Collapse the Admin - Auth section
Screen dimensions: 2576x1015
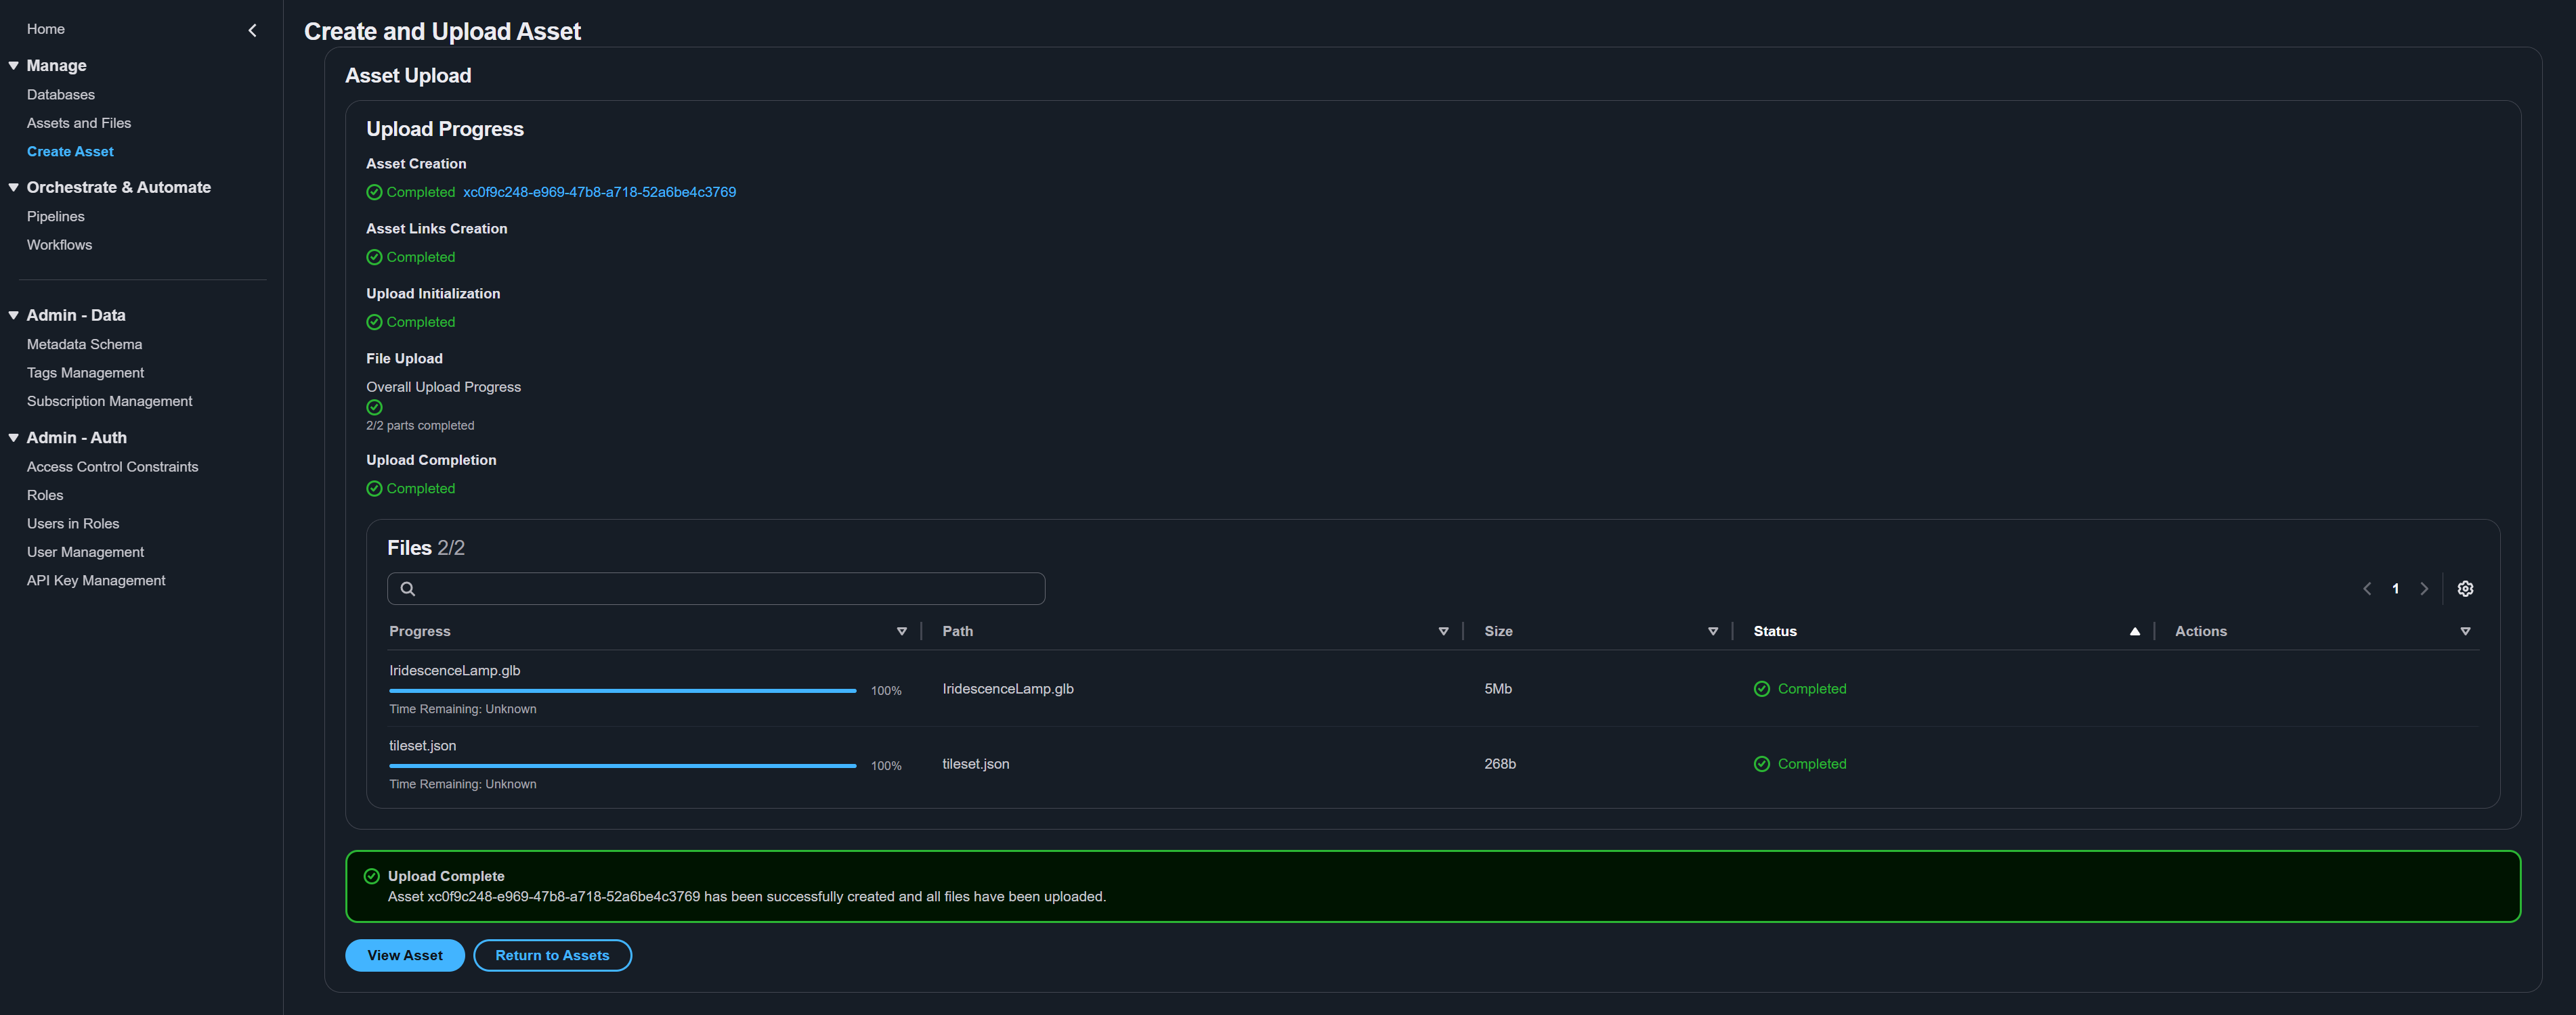(14, 438)
